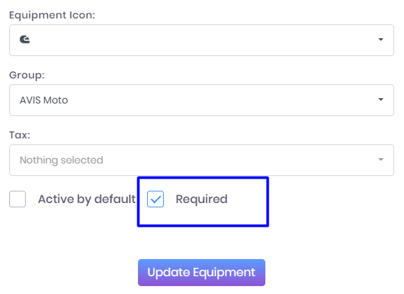The width and height of the screenshot is (404, 294).
Task: Uncheck the Required checkbox
Action: (156, 199)
